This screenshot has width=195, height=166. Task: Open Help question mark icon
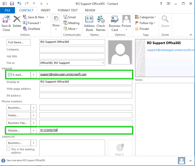pos(161,4)
